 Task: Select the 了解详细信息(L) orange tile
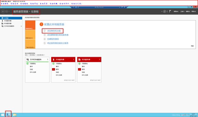click(x=30, y=44)
